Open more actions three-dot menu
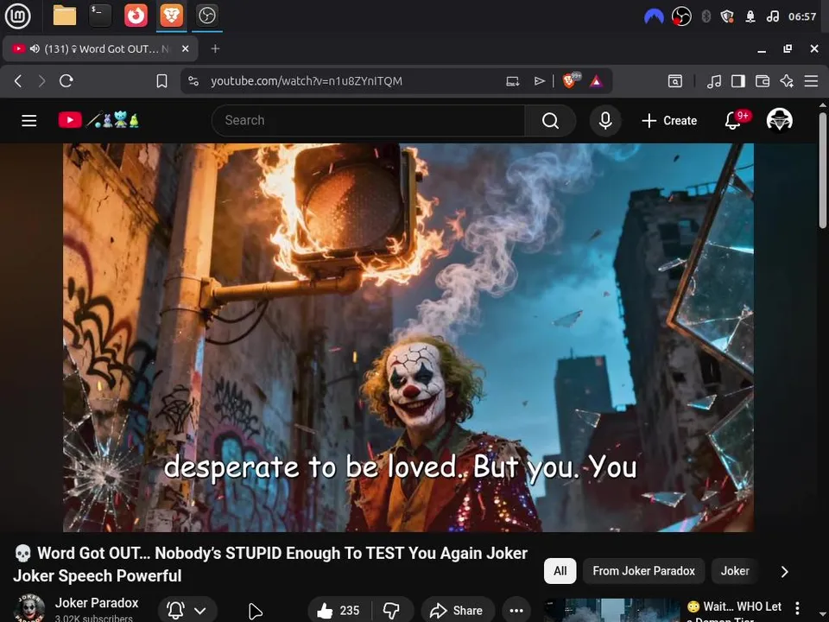 (516, 611)
